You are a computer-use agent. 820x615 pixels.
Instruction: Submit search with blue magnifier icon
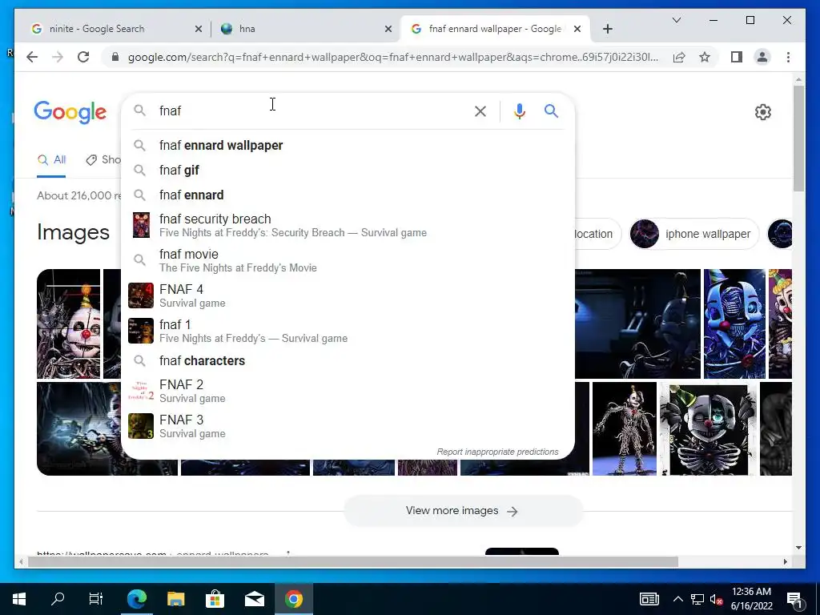(x=551, y=111)
